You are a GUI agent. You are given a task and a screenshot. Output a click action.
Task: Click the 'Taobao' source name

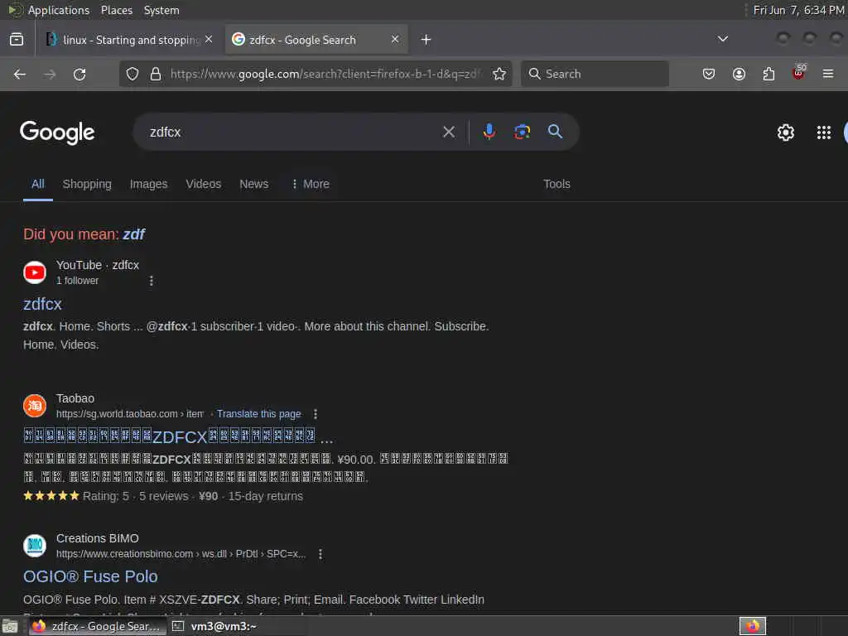point(75,398)
